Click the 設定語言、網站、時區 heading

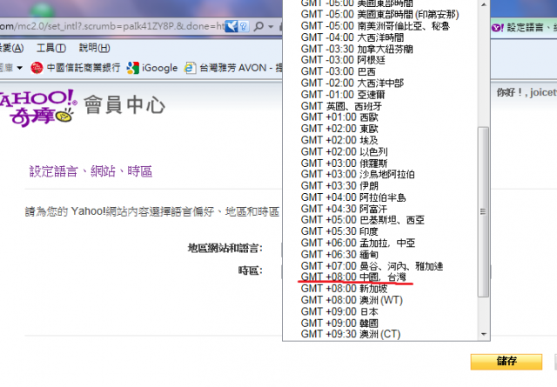pyautogui.click(x=91, y=171)
